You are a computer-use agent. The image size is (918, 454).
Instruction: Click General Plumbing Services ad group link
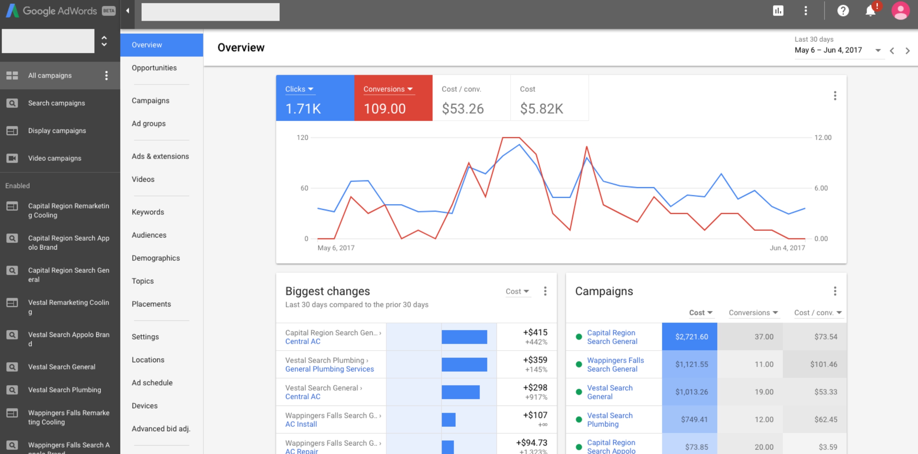pos(329,369)
